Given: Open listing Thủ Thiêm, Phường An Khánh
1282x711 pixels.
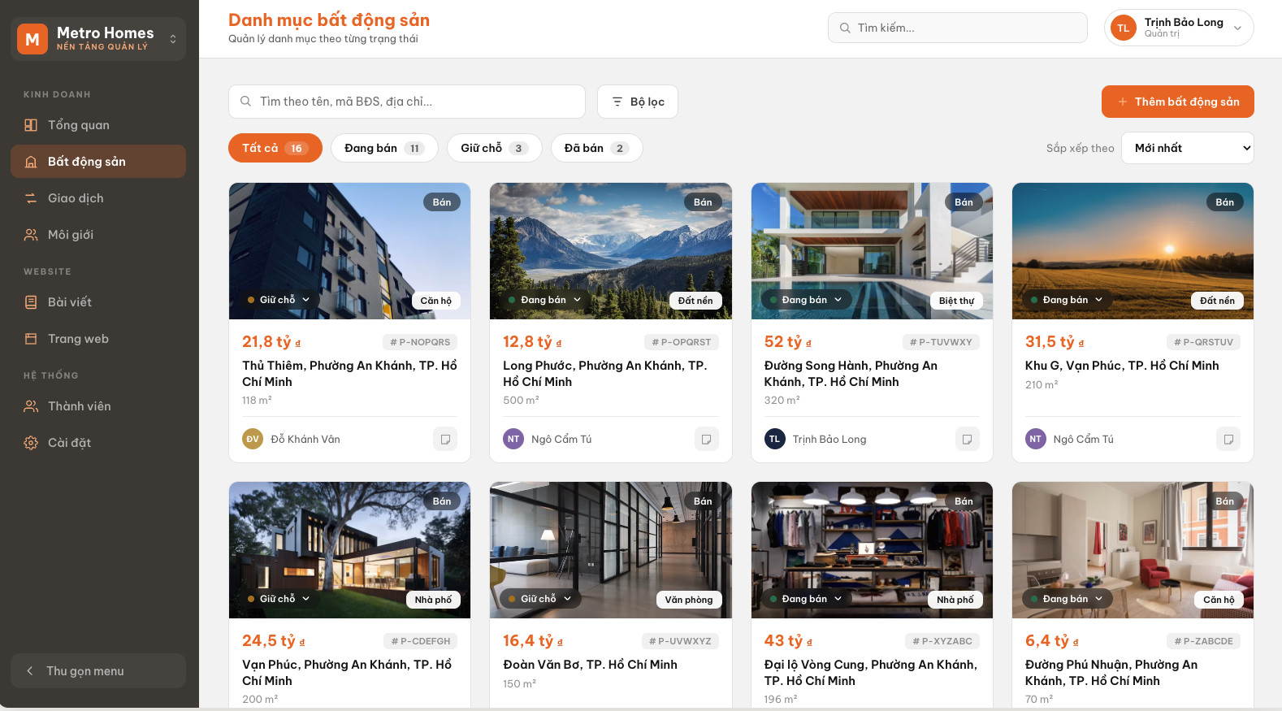Looking at the screenshot, I should click(x=349, y=374).
